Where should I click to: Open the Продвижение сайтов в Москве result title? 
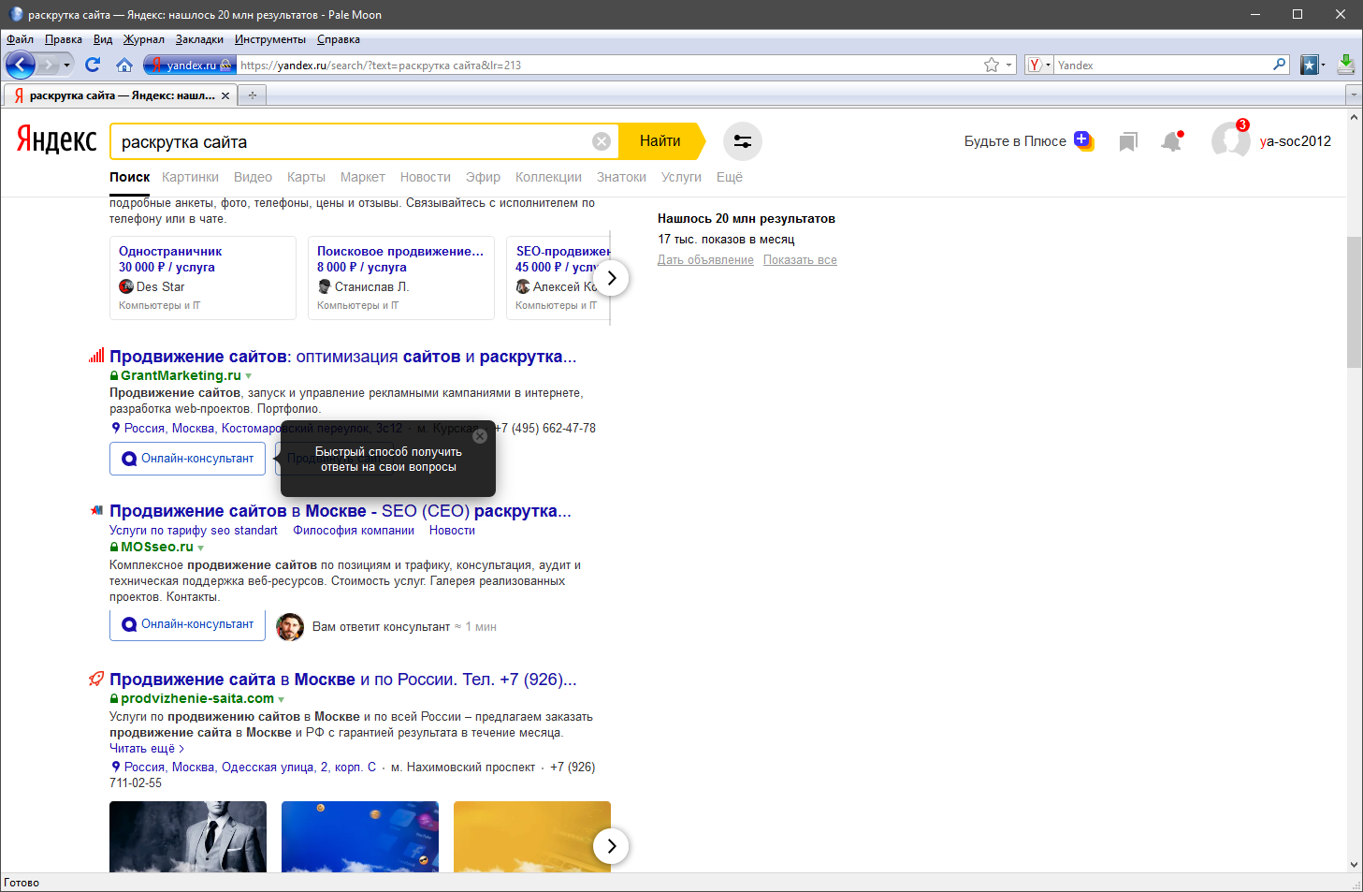pyautogui.click(x=341, y=511)
